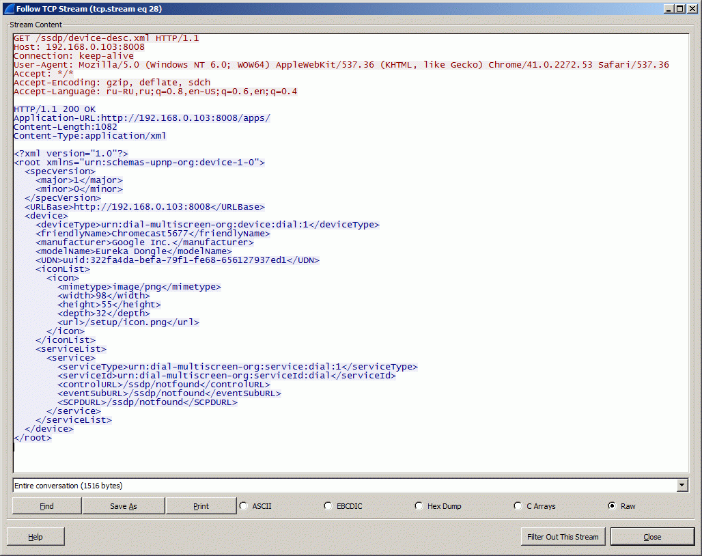Close the Follow TCP Stream dialog

(652, 537)
